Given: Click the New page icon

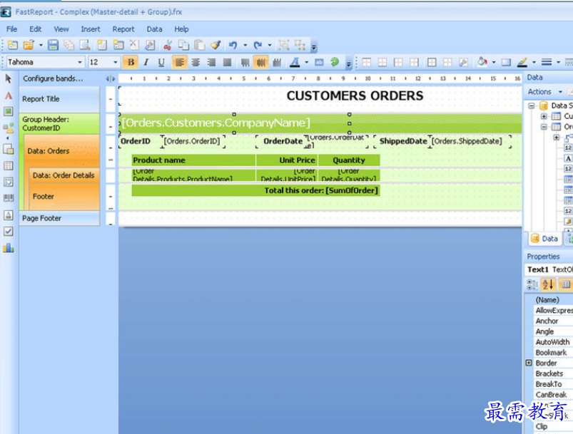Looking at the screenshot, I should coord(102,46).
